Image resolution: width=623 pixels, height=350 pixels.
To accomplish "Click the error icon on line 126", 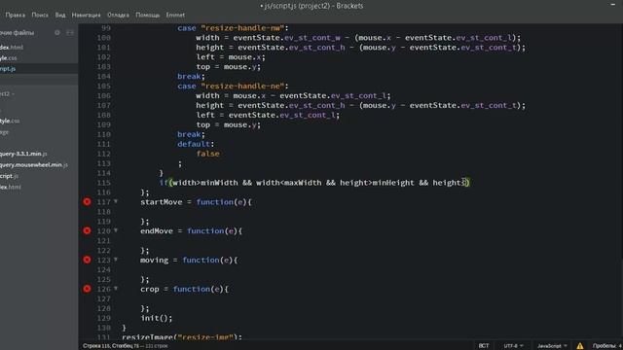I will pyautogui.click(x=87, y=289).
